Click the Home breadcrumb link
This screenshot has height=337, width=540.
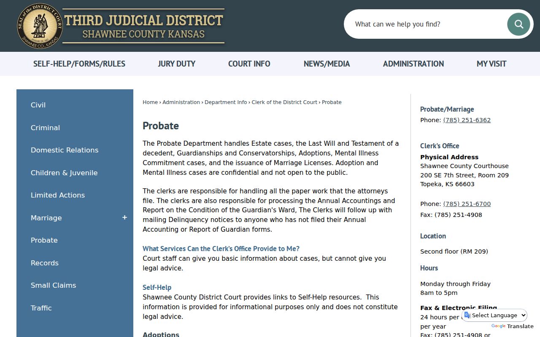150,102
